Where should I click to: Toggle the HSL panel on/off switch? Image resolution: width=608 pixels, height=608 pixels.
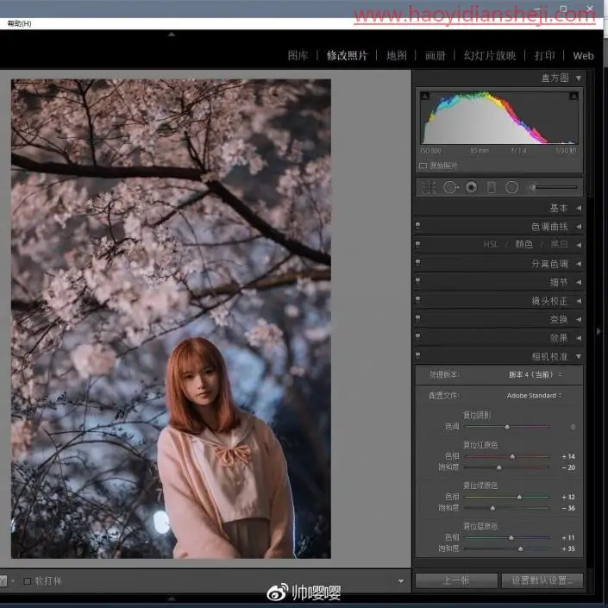[417, 244]
